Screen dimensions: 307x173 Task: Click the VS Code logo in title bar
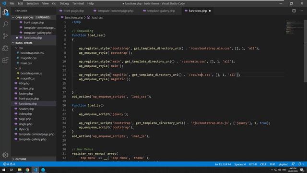click(4, 3)
